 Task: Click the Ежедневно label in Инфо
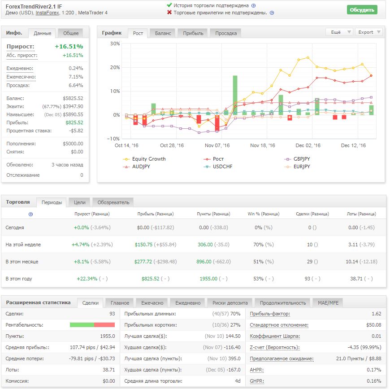[x=20, y=68]
